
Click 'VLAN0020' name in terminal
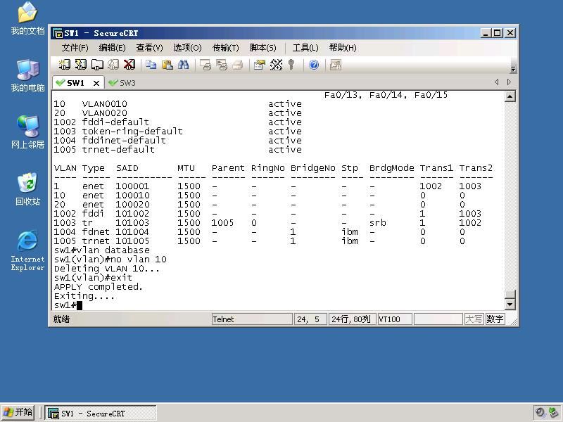[x=104, y=113]
